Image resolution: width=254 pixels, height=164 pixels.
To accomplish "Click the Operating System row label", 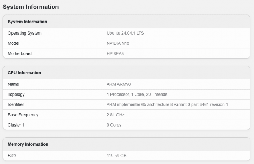I will click(x=25, y=33).
